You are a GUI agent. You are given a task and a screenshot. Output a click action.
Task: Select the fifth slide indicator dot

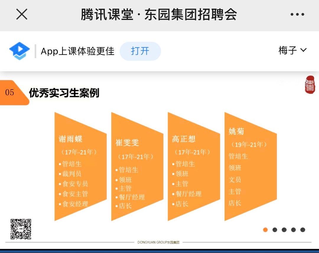tap(302, 230)
